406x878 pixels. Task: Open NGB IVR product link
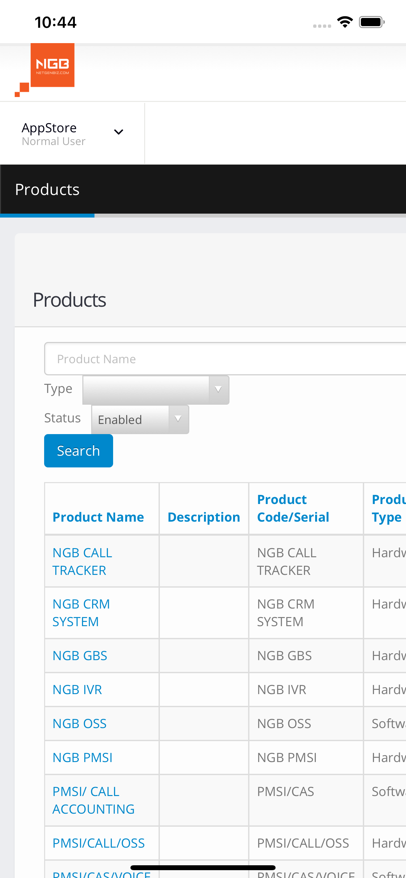(77, 690)
